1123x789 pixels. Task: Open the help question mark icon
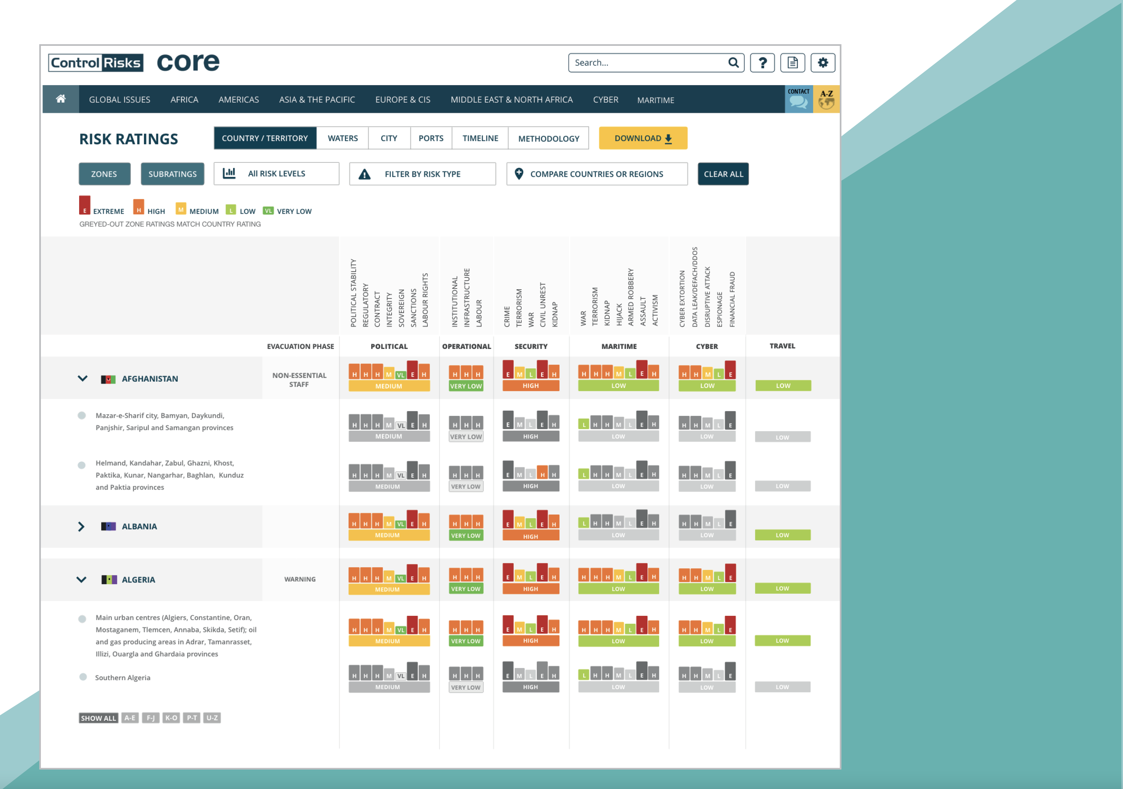[x=762, y=63]
